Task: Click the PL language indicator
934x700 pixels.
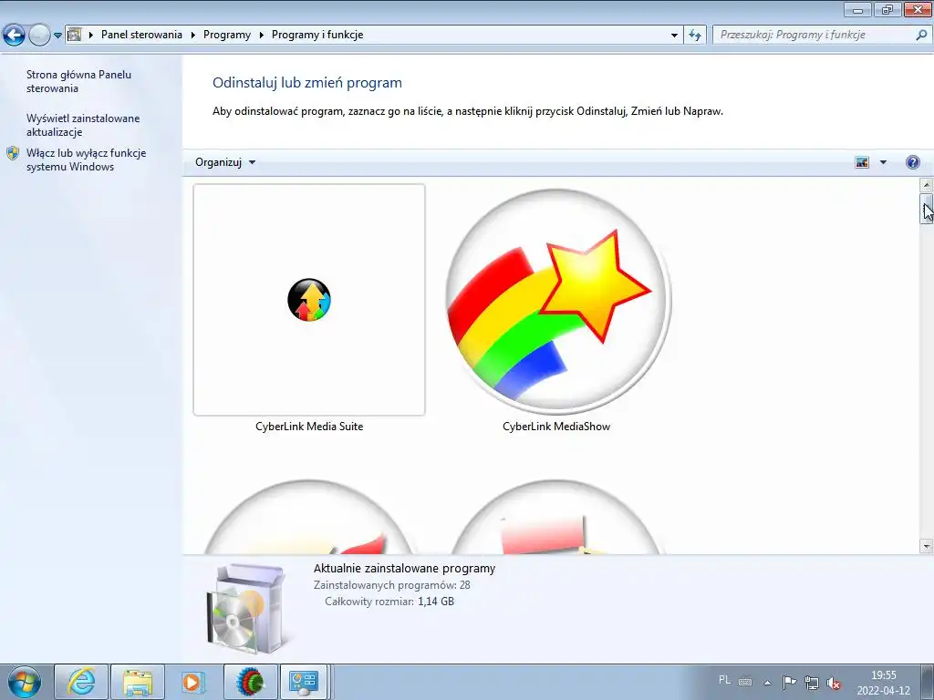Action: click(x=724, y=680)
